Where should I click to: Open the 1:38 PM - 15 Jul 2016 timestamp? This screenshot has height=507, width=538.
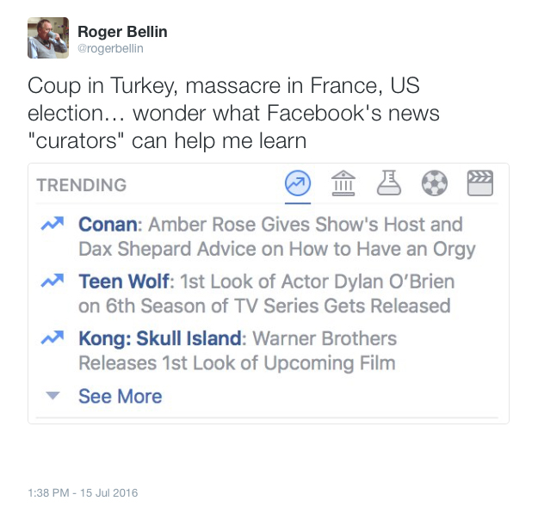(83, 492)
